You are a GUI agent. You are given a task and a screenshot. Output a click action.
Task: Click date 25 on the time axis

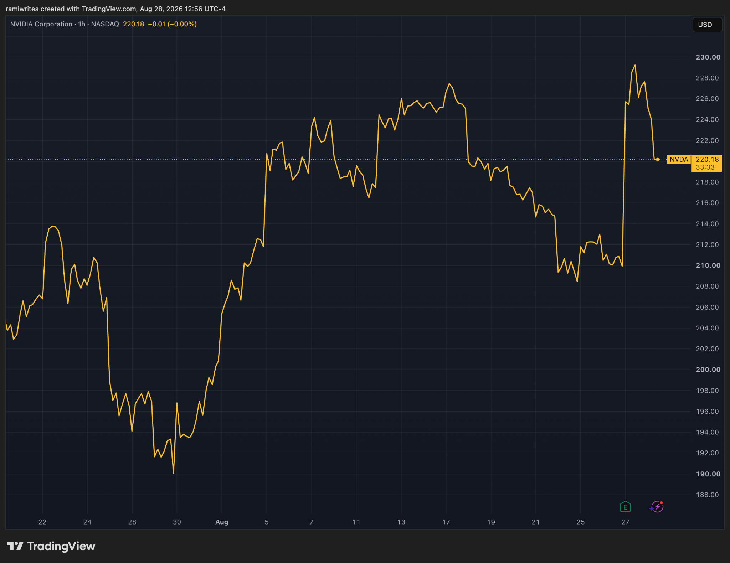tap(581, 522)
